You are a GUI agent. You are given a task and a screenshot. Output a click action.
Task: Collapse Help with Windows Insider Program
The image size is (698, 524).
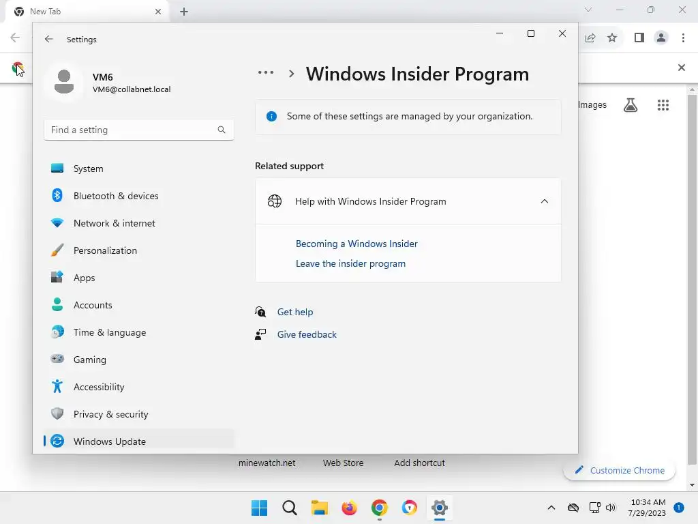tap(544, 201)
